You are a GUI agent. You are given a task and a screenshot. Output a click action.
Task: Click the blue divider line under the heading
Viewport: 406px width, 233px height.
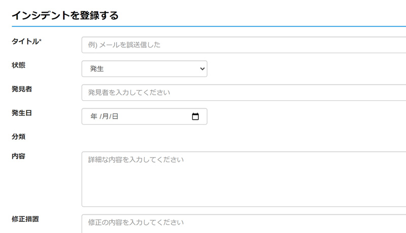coord(209,26)
